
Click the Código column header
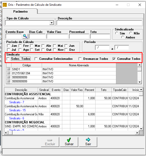click(27, 65)
